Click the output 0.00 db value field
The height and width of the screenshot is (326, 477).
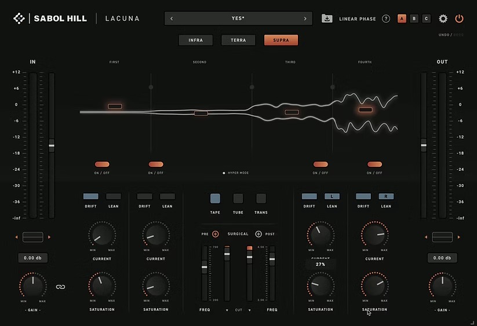pos(442,258)
